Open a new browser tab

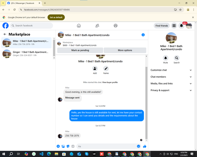click(x=45, y=3)
